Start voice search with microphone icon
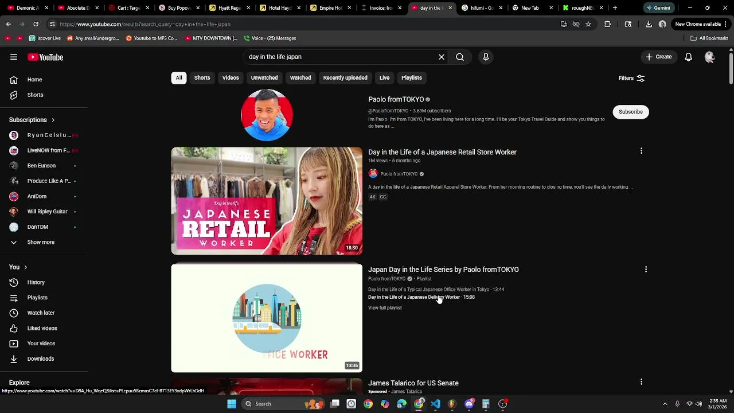Screen dimensions: 734x413 pyautogui.click(x=486, y=57)
